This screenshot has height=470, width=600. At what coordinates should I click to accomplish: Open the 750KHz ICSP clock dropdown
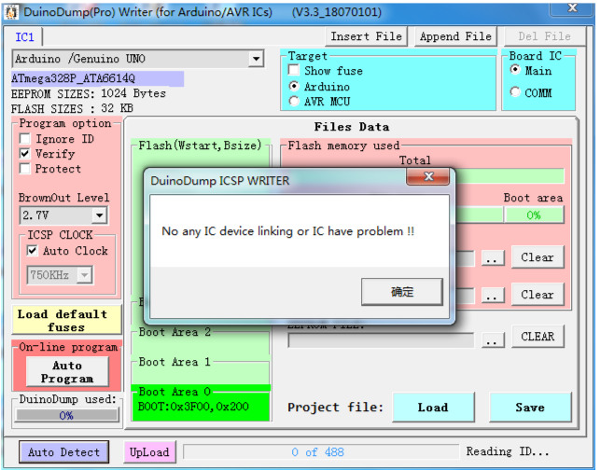pos(85,274)
